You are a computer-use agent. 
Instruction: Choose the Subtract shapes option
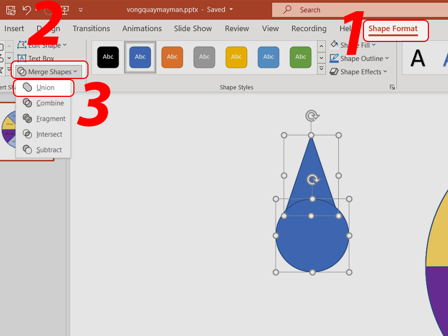pos(49,150)
